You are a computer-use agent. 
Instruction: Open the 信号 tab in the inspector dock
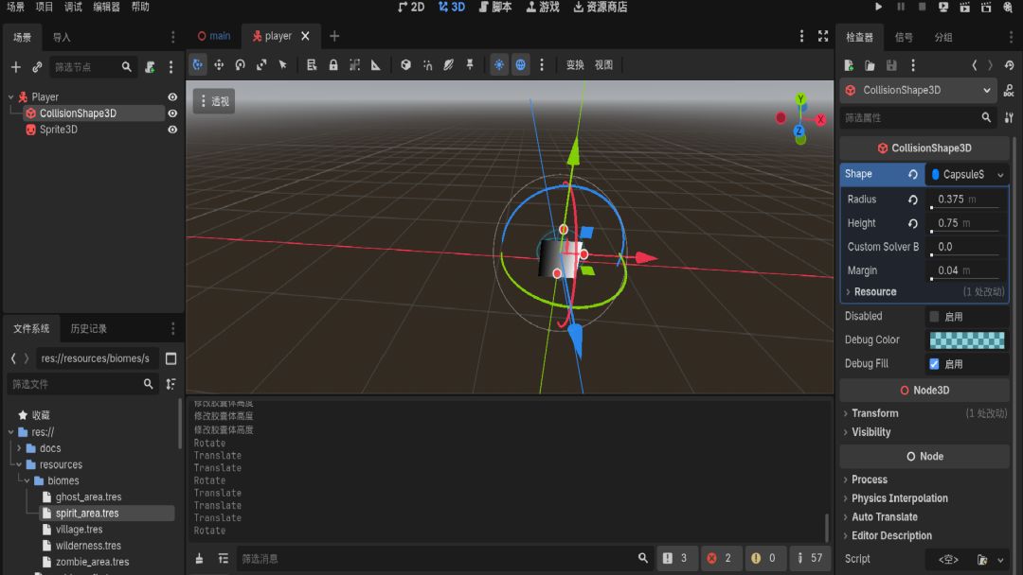pyautogui.click(x=904, y=37)
